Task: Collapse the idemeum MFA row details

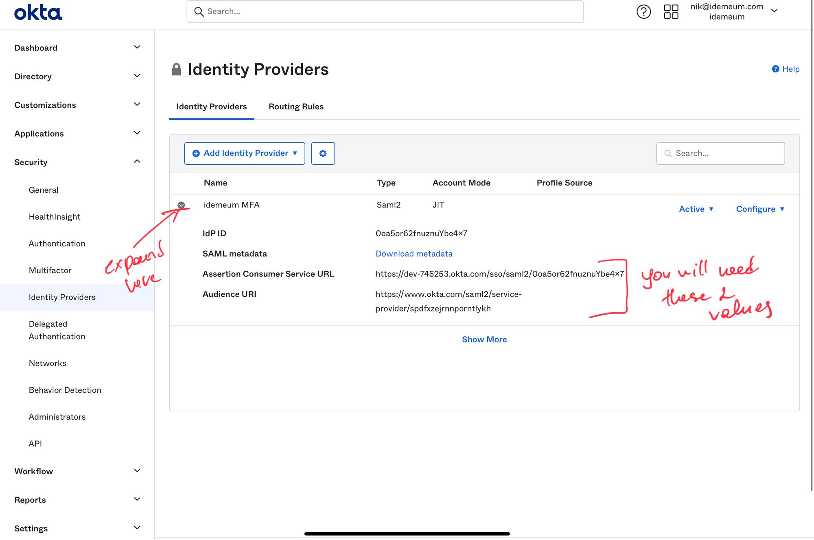Action: click(x=181, y=205)
